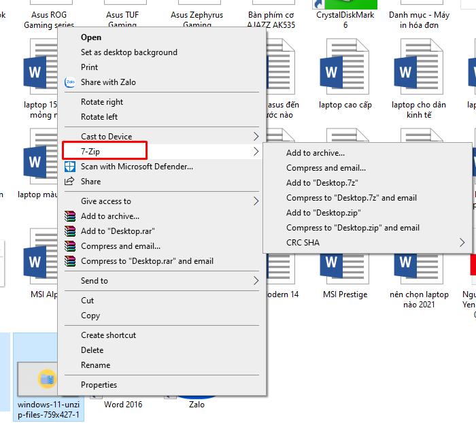Viewport: 476px width, 423px height.
Task: Select the laptop cho dân kinh tế Word icon
Action: tap(419, 67)
